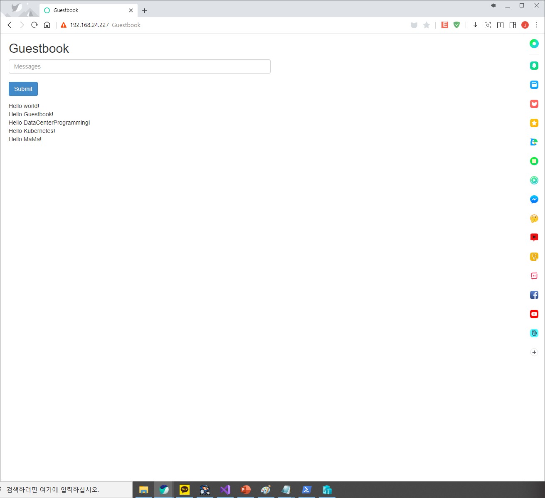Click the 'Hello Kubernetes!' message
Image resolution: width=545 pixels, height=498 pixels.
[x=32, y=131]
